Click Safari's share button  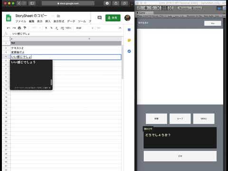click(116, 3)
